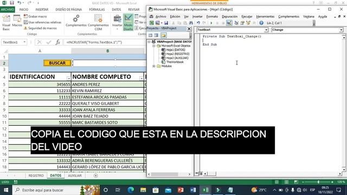Open the NOMBRE COMPLETO column filter dropdown
The height and width of the screenshot is (195, 347).
click(x=141, y=78)
